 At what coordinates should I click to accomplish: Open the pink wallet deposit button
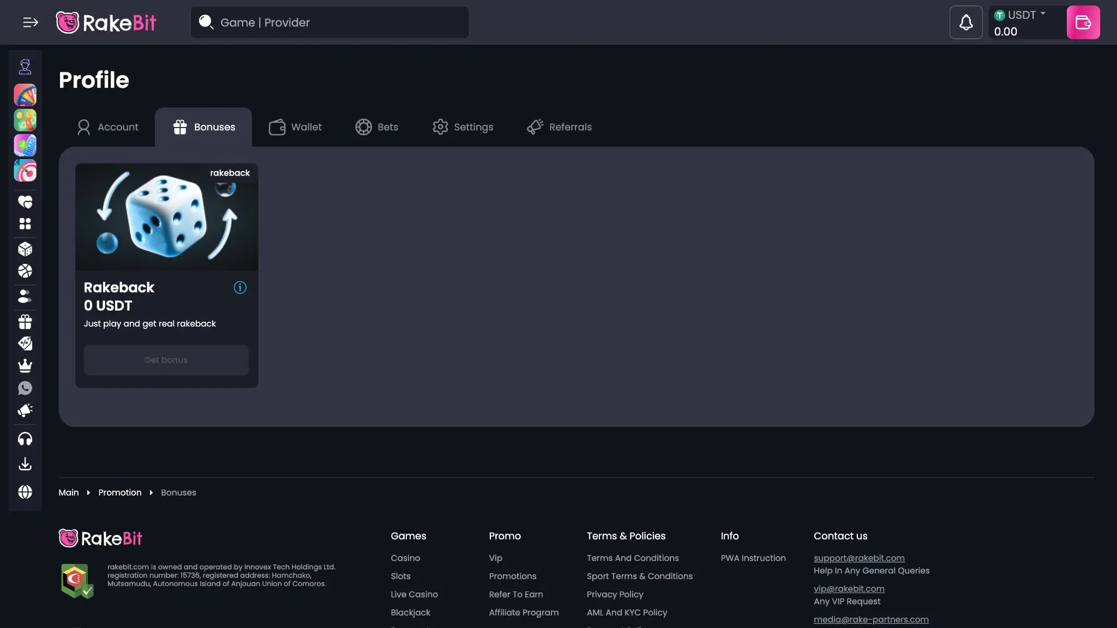(x=1083, y=22)
